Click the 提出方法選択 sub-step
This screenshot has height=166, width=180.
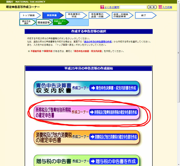pos(28,22)
